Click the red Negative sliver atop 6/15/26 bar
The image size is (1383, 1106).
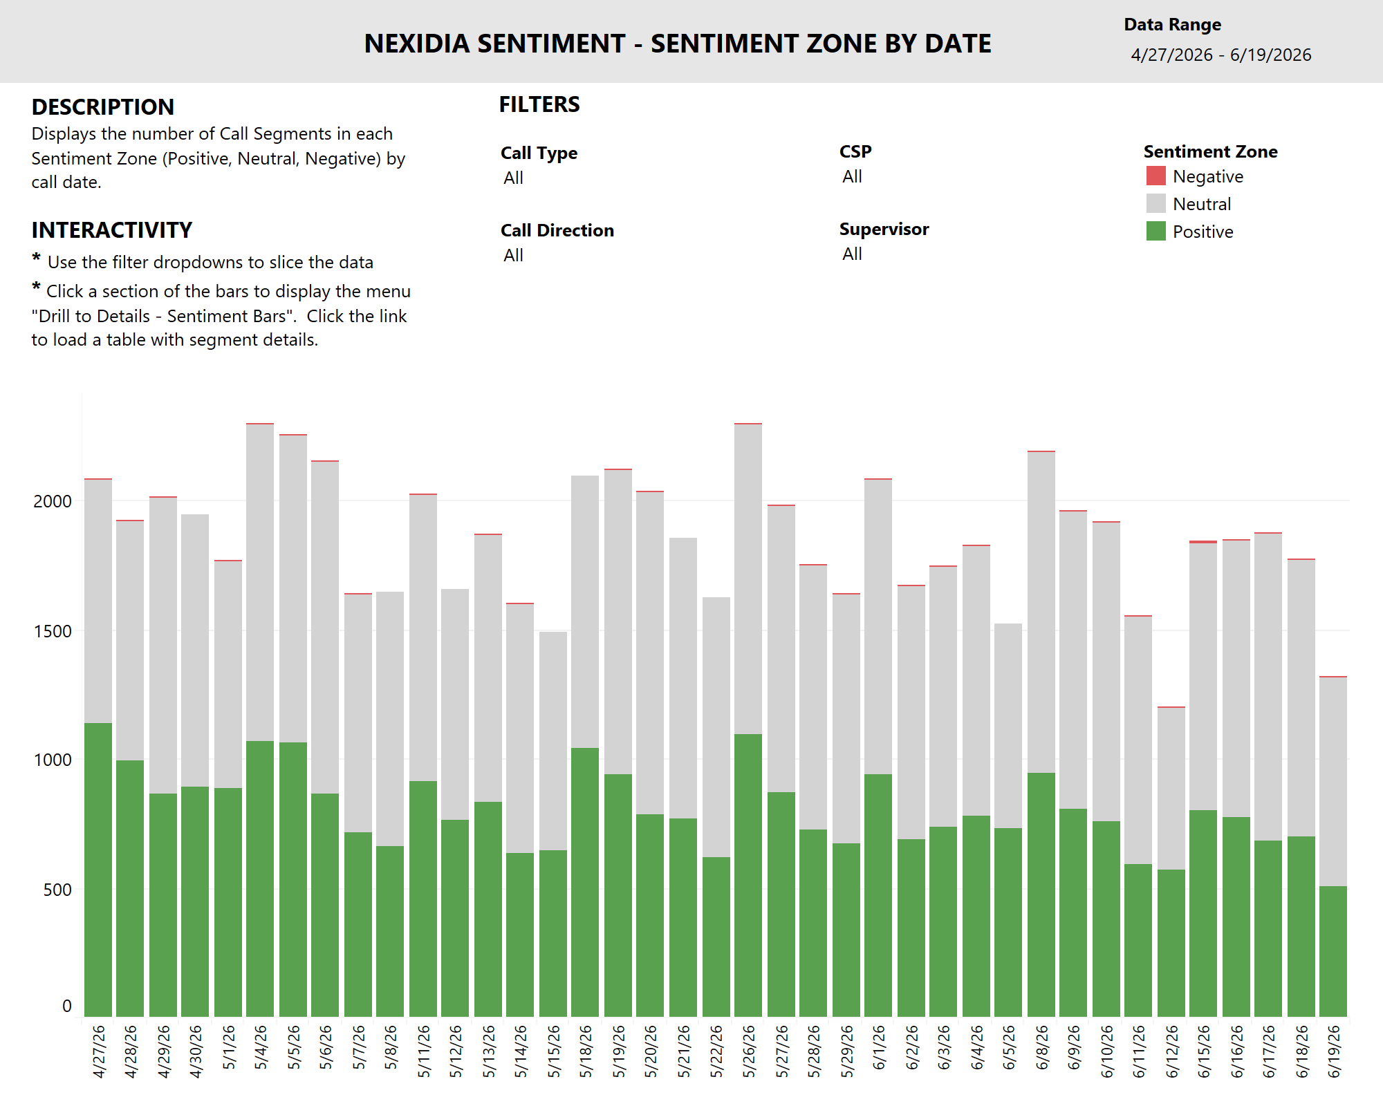click(1203, 542)
